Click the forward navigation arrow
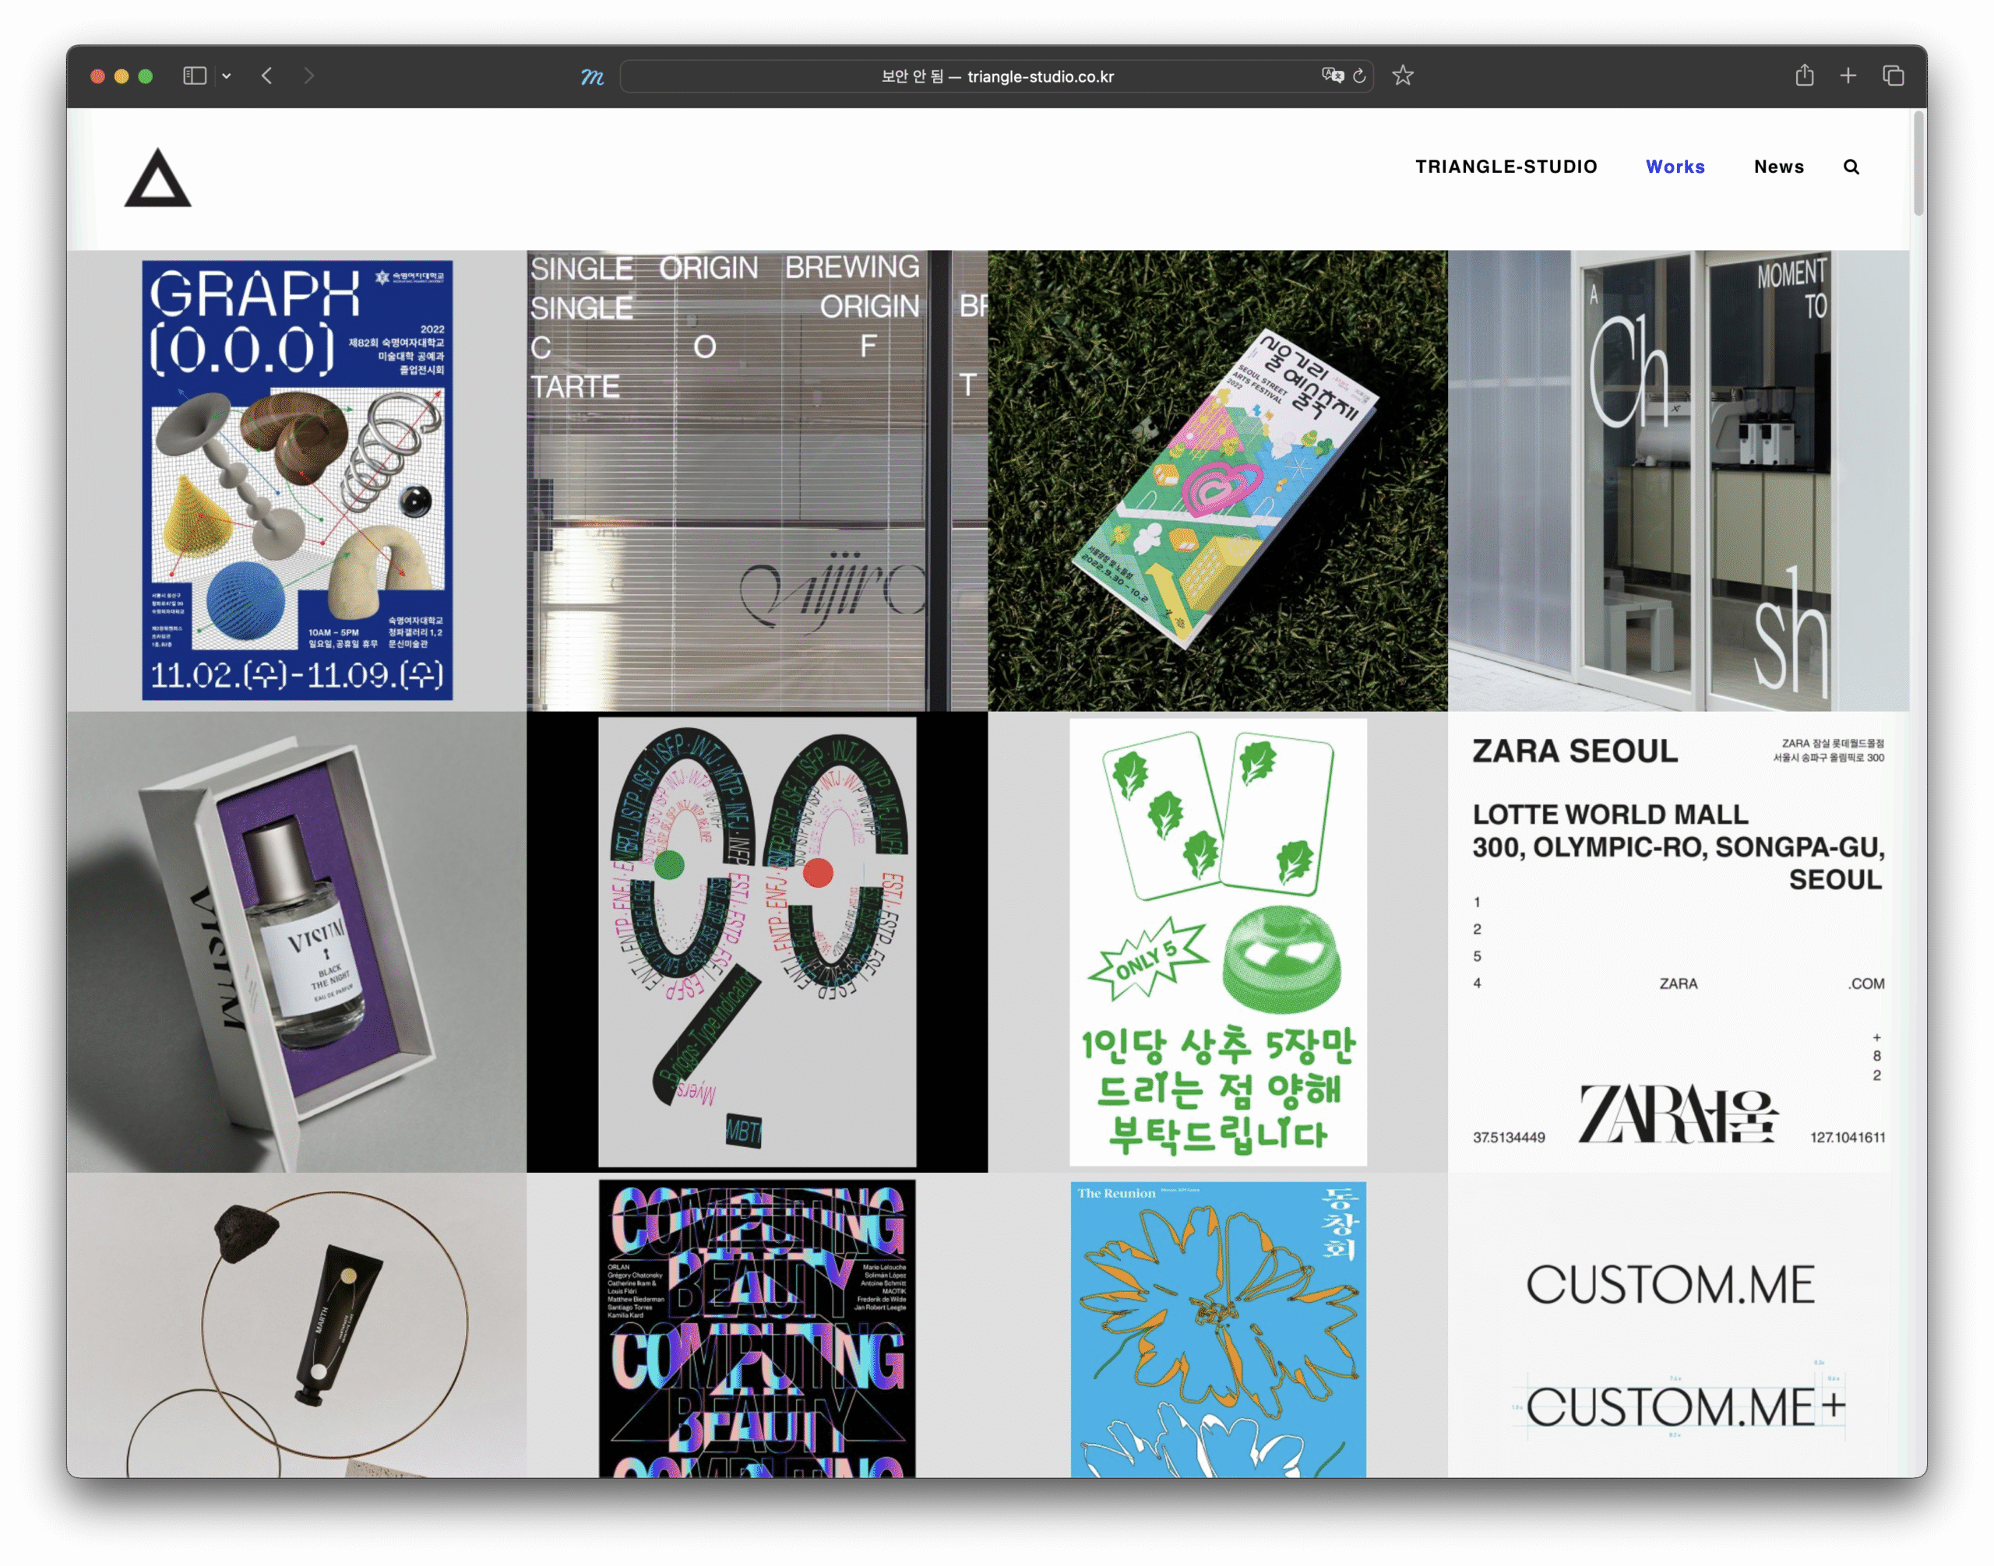Screen dimensions: 1994x1566 (308, 76)
